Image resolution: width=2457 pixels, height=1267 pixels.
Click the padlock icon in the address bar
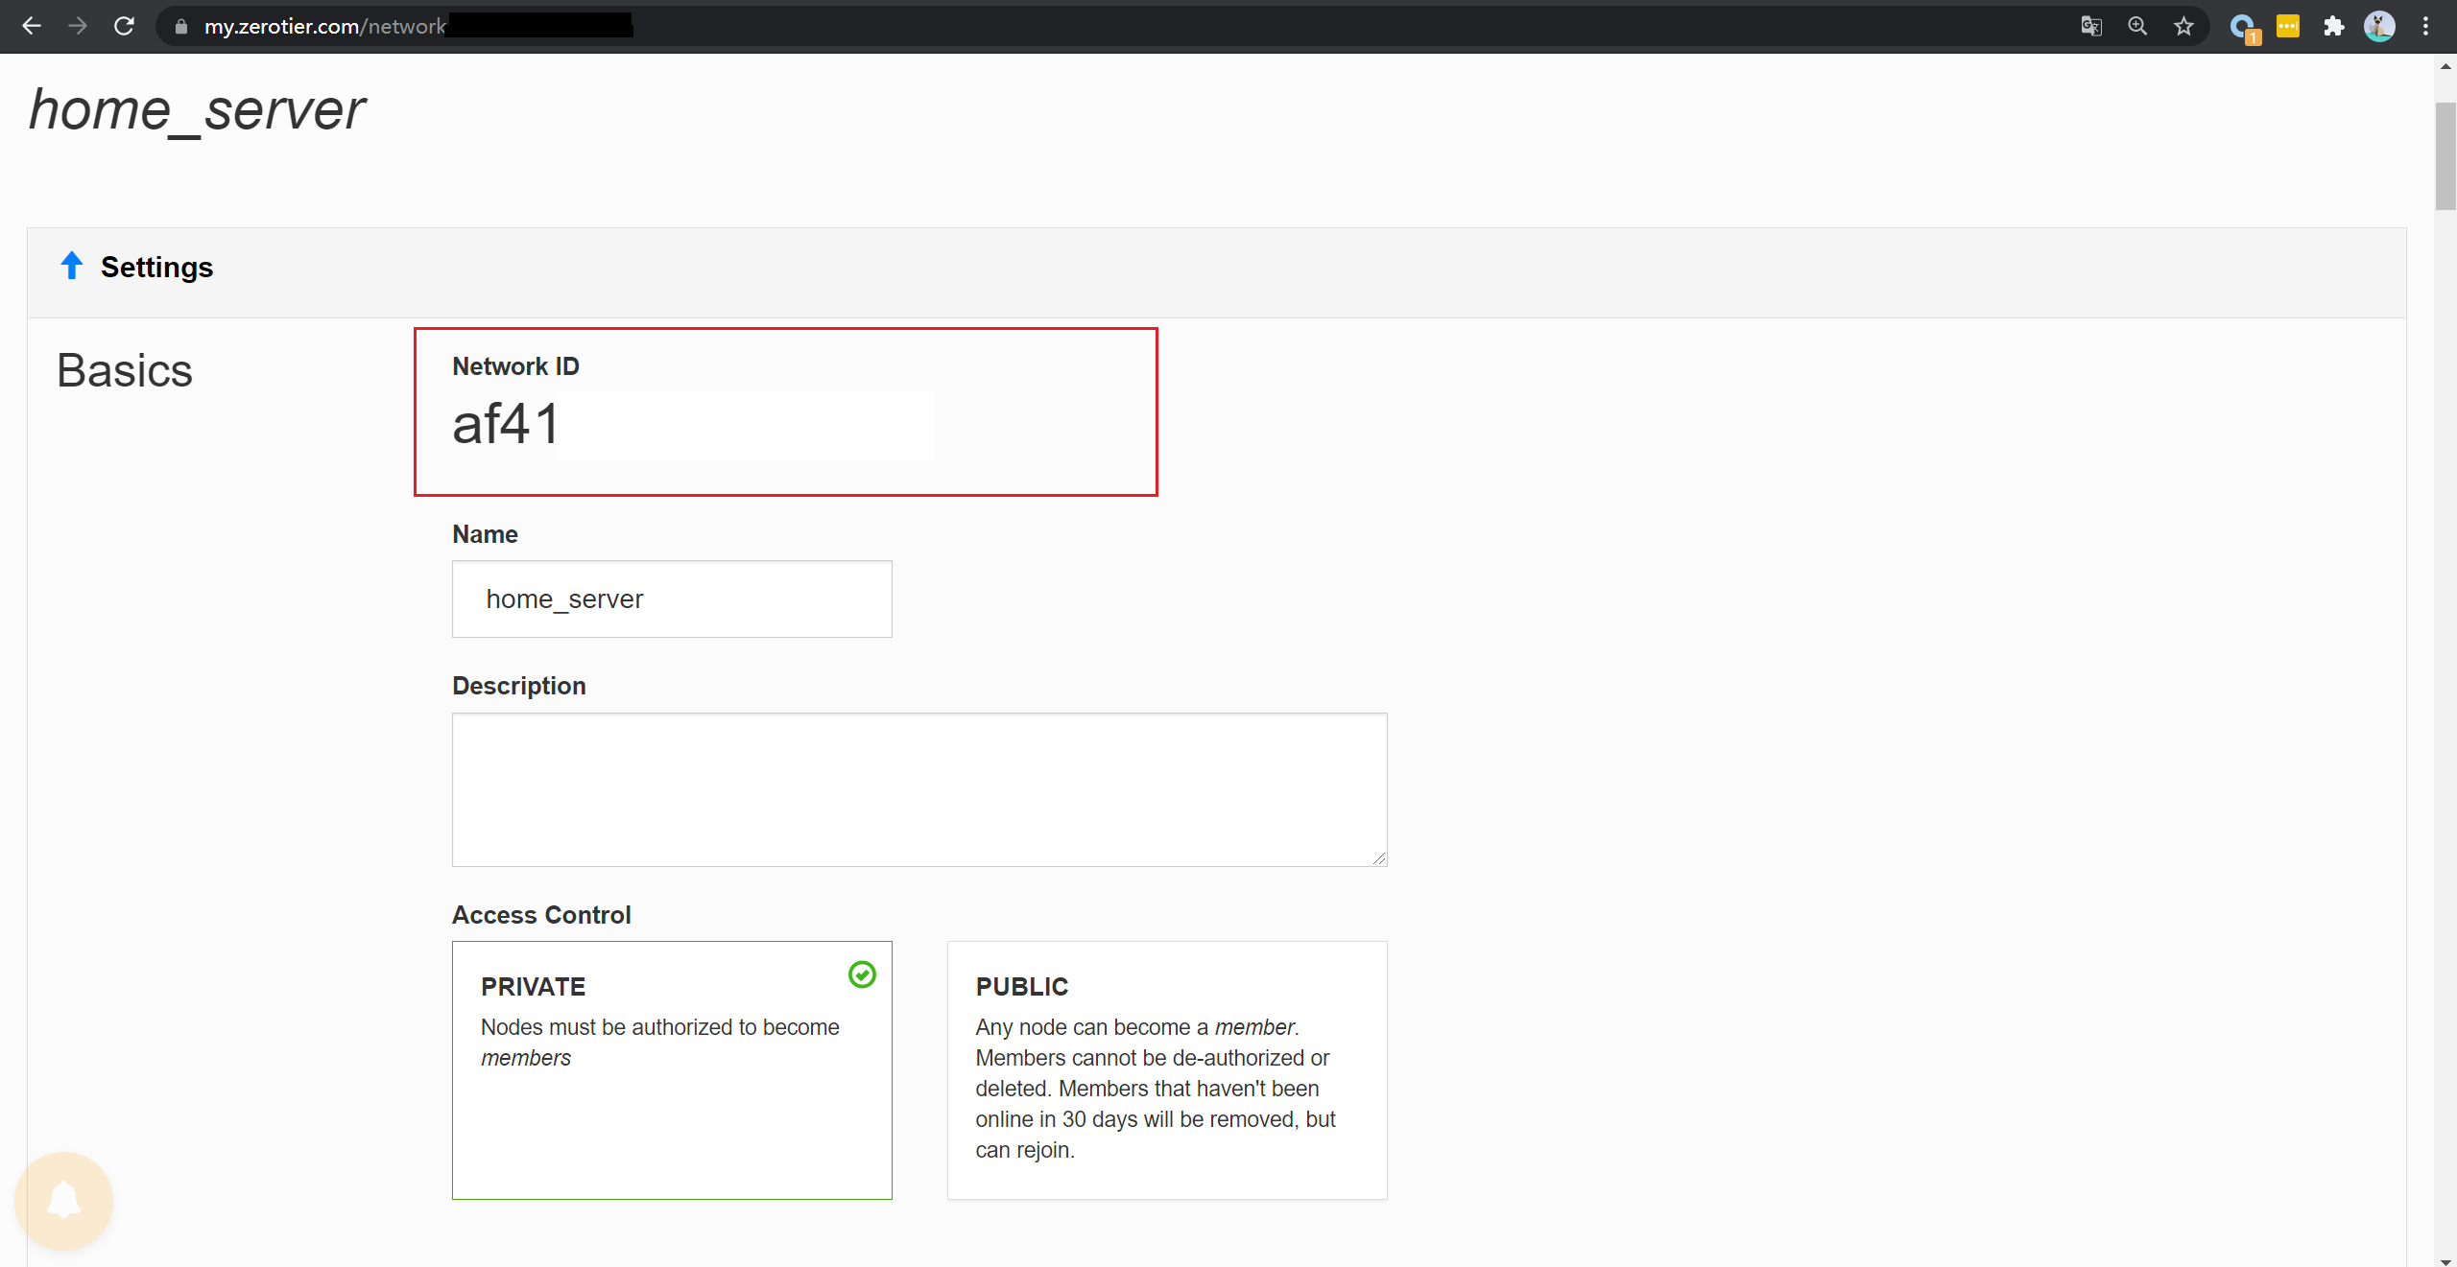click(179, 26)
